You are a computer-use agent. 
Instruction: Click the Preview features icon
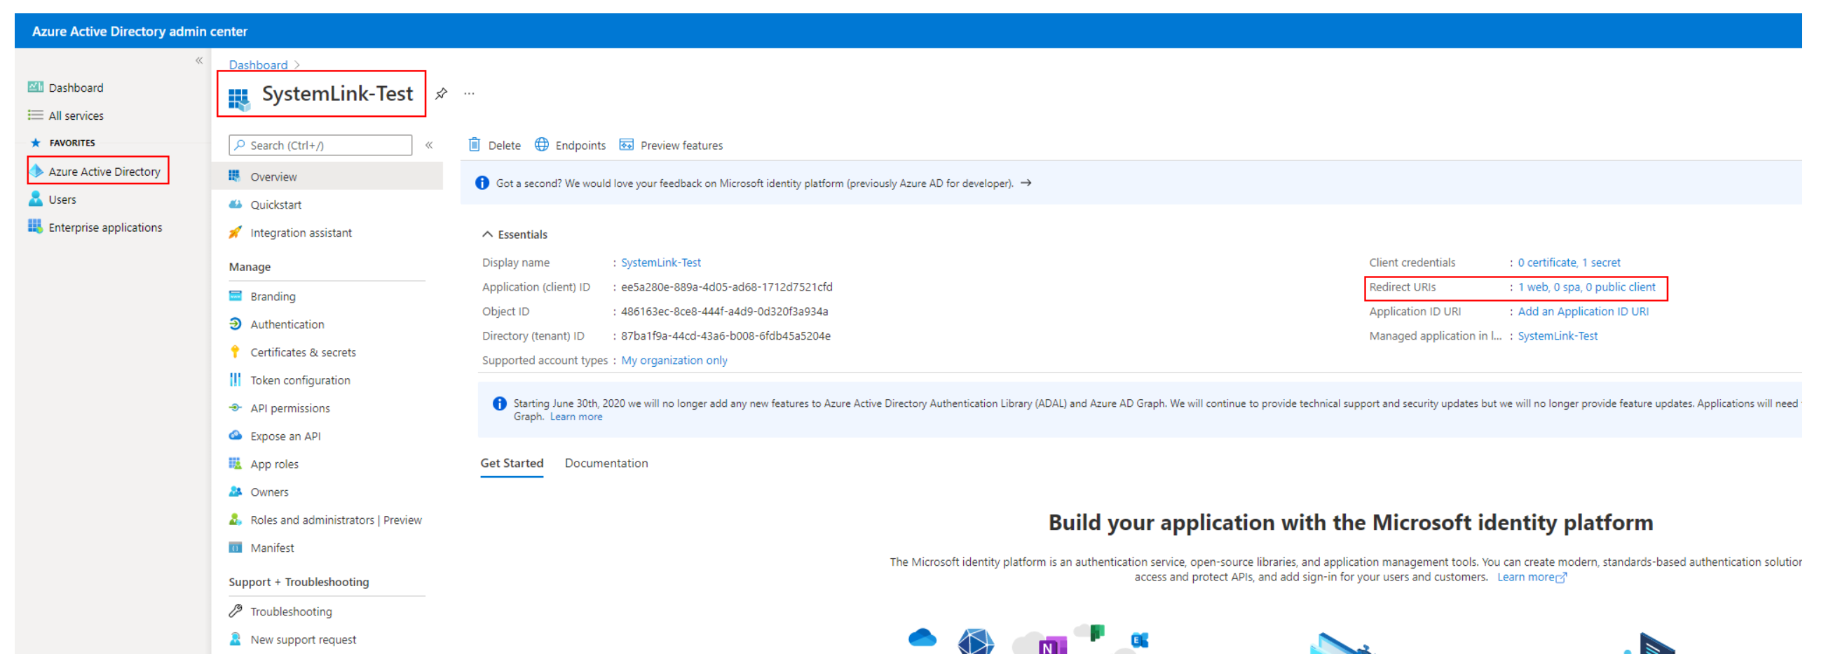pos(627,144)
